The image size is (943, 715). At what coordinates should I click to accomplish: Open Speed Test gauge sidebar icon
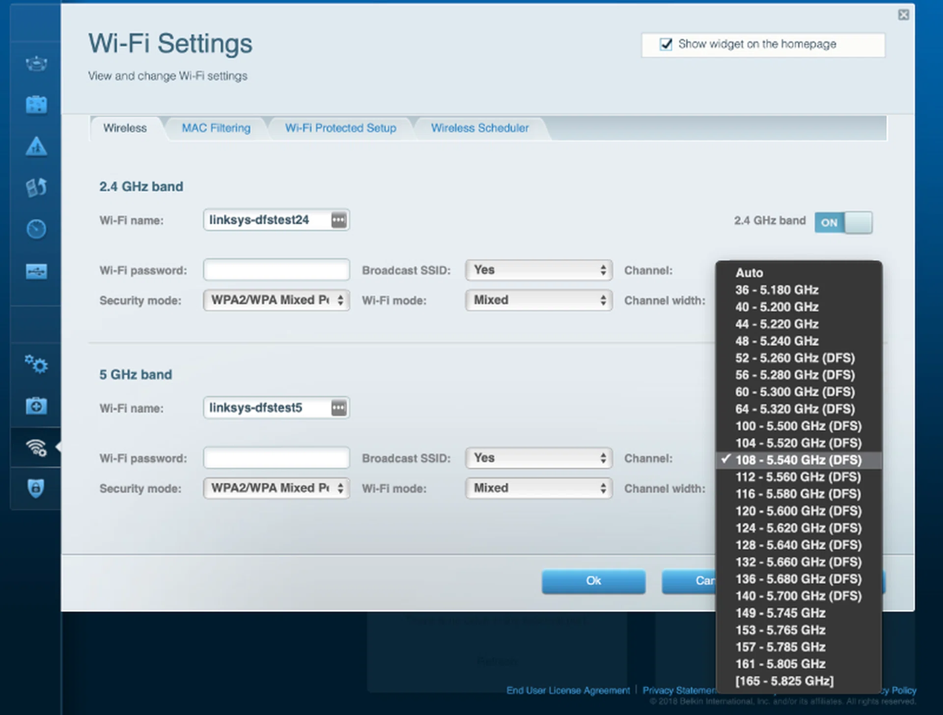[x=36, y=229]
